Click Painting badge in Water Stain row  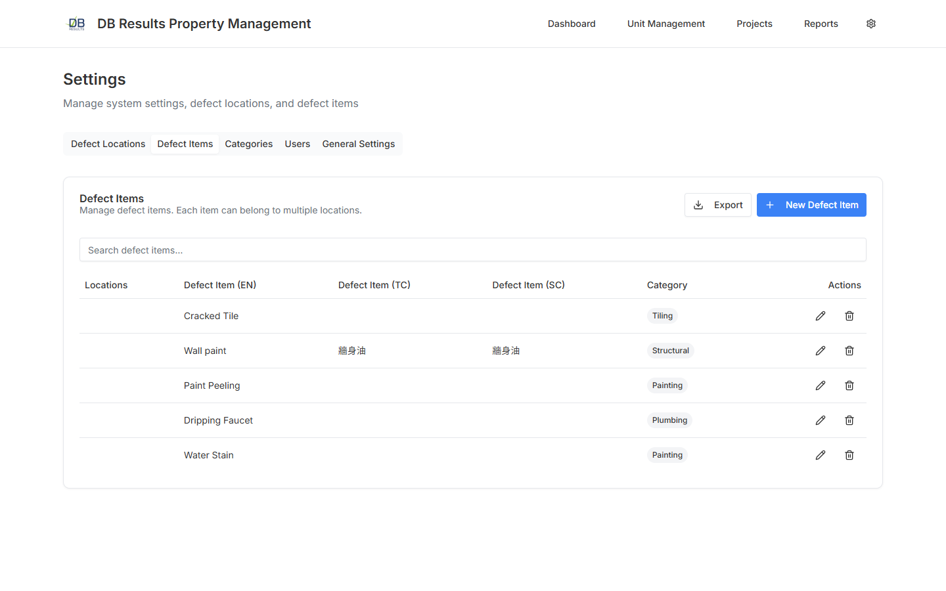pos(667,455)
